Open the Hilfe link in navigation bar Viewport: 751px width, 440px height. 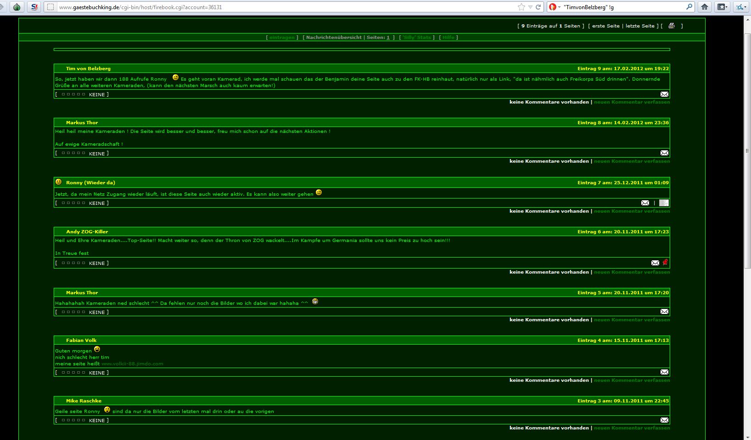coord(448,38)
